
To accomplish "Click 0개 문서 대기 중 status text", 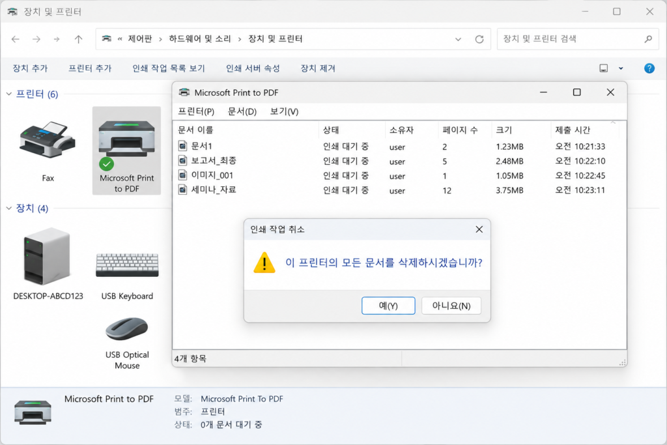I will [x=231, y=425].
